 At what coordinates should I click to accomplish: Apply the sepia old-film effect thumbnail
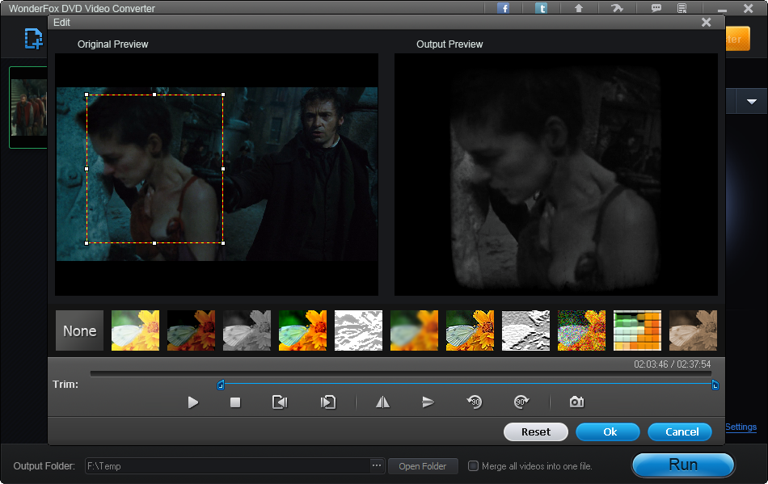693,330
